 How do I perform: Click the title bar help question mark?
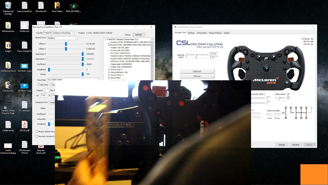305,27
